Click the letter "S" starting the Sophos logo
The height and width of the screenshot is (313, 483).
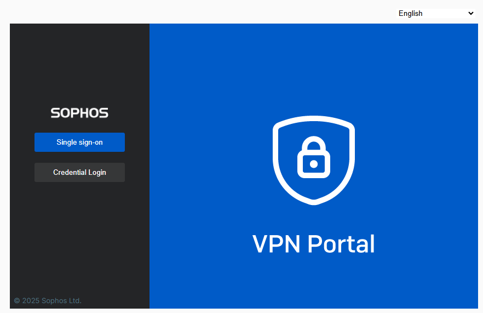(55, 113)
